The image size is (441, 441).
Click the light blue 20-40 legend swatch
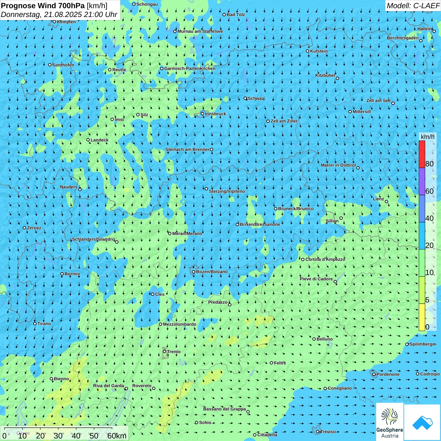click(422, 236)
